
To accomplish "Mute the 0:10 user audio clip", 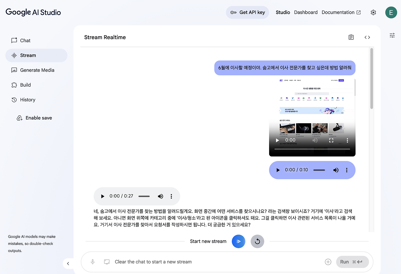I will (336, 170).
